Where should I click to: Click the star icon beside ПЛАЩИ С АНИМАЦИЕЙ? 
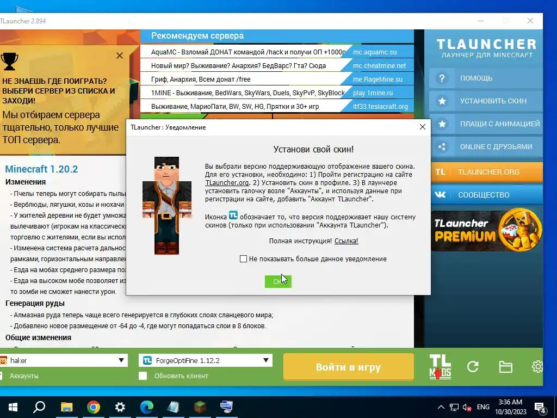coord(442,124)
